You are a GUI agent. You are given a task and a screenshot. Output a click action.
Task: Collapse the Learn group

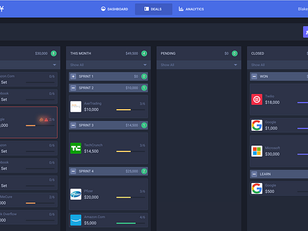click(x=254, y=174)
